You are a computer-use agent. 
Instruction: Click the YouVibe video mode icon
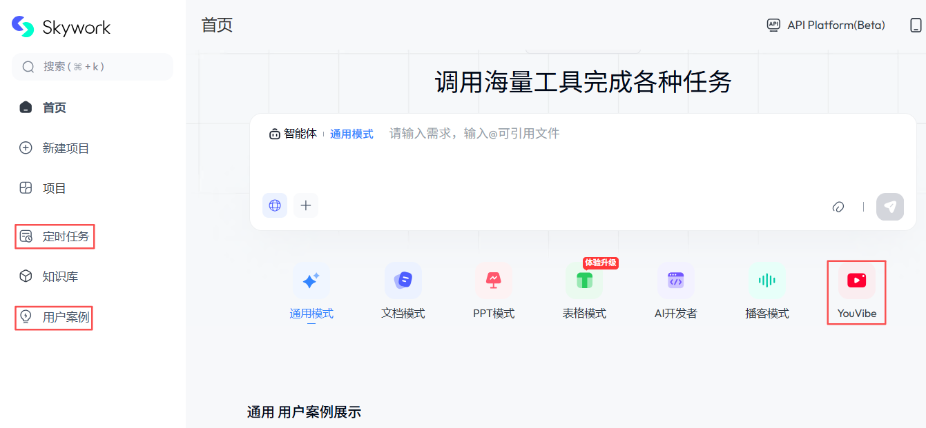856,281
